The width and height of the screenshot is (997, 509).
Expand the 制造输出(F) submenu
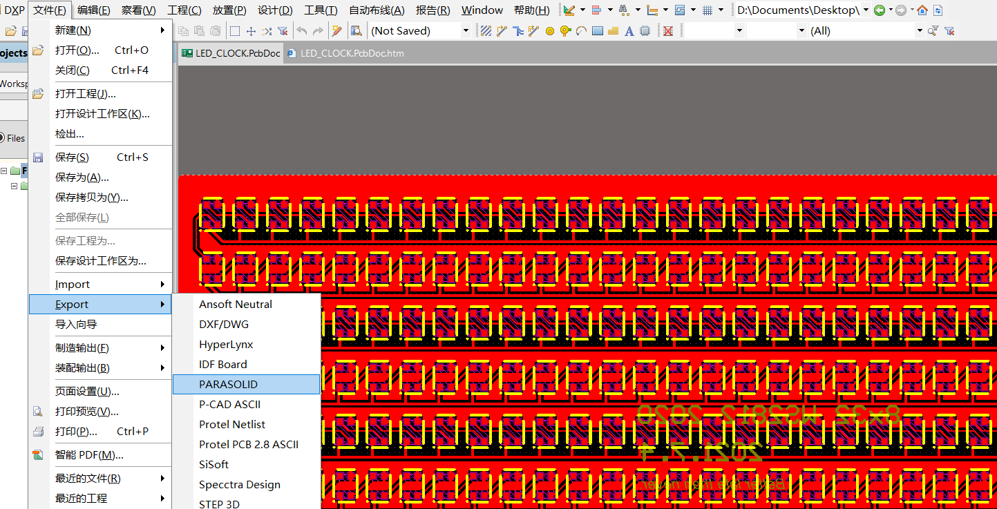tap(100, 348)
